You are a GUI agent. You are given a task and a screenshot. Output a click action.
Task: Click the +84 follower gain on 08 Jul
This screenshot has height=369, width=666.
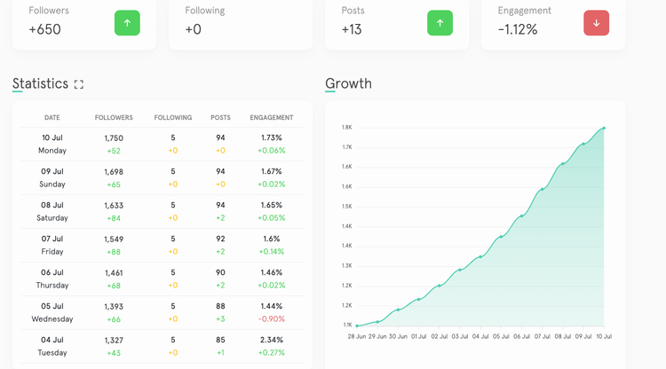click(114, 218)
